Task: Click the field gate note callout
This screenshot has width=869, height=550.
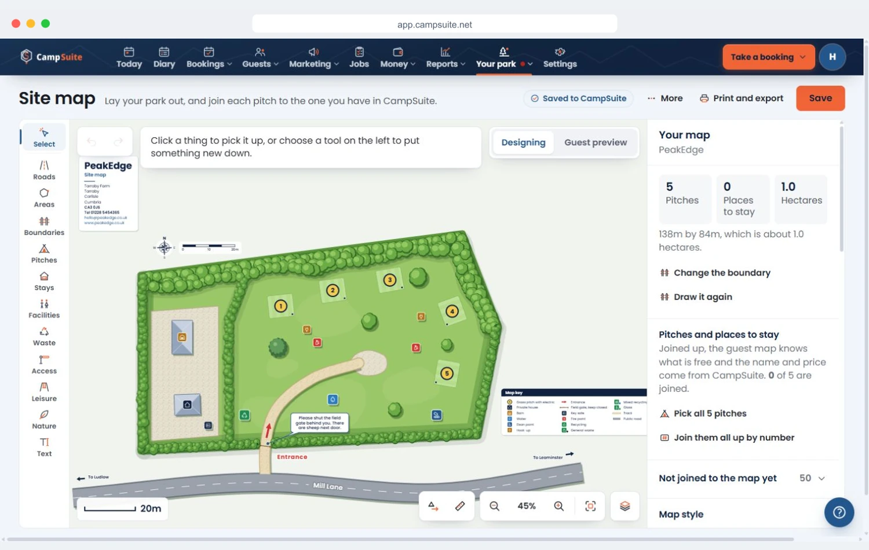Action: 320,422
